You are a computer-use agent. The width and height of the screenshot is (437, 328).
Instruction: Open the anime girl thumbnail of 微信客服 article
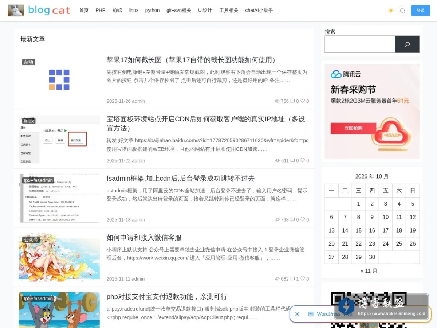point(59,258)
